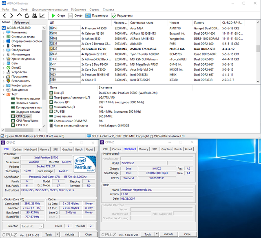Expand the Компьютер tree node
The image size is (261, 238).
coord(4,33)
